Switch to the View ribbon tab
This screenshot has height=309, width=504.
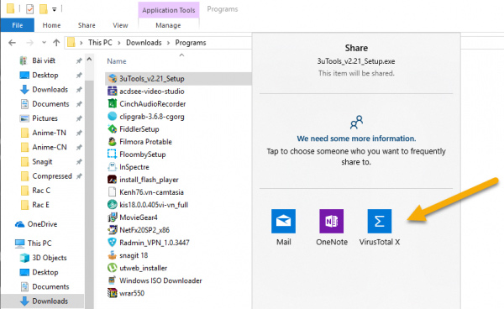pos(120,25)
